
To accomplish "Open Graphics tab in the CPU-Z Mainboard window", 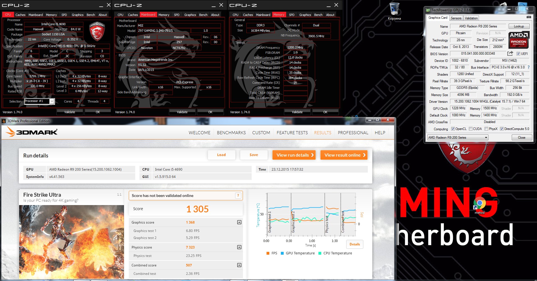I will [190, 15].
